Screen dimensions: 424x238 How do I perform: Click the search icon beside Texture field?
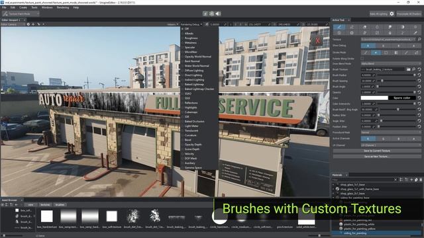coord(419,40)
